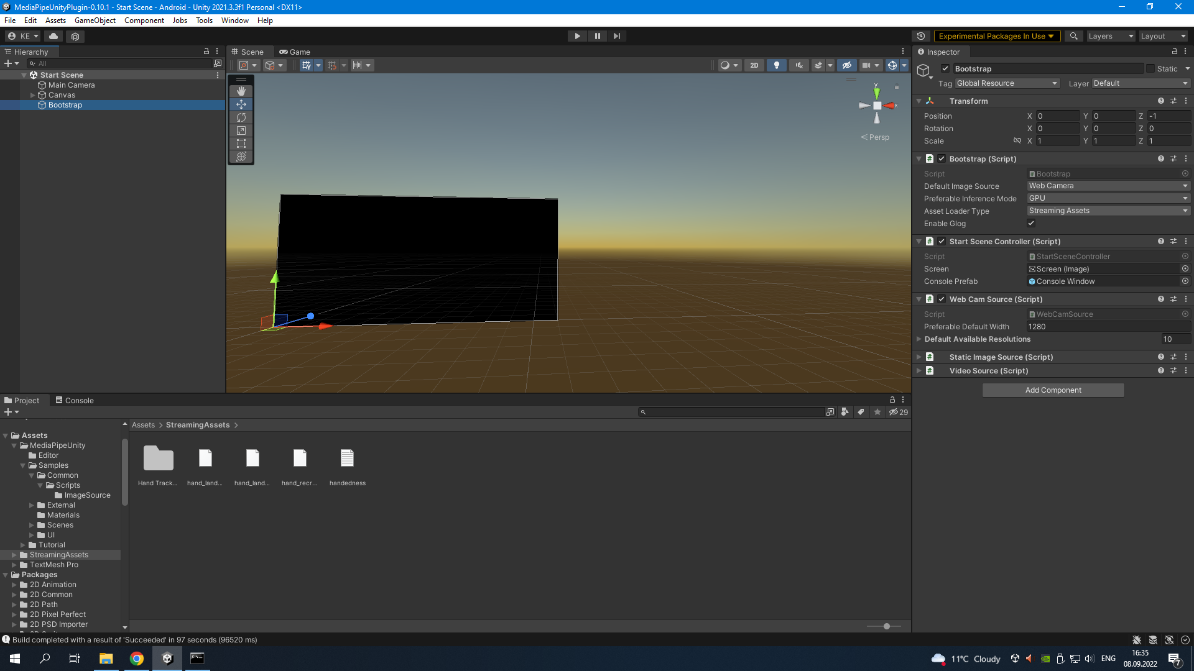Select the Hand tool in Scene toolbar
Viewport: 1194px width, 671px height.
[x=241, y=91]
